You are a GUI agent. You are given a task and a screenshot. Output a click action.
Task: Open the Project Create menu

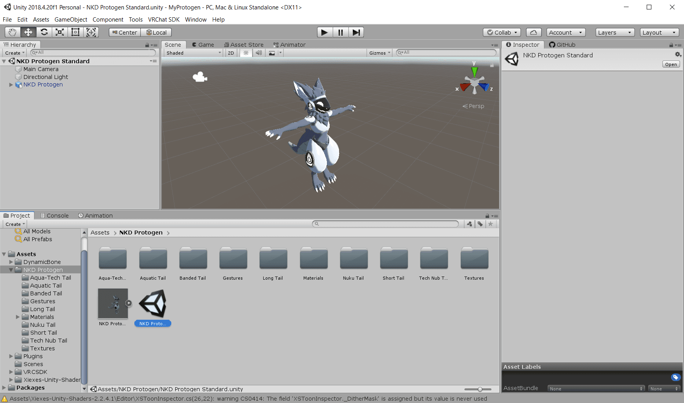(x=15, y=224)
